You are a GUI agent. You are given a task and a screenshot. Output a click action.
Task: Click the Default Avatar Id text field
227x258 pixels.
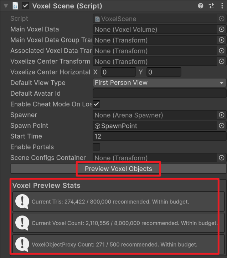pos(160,93)
